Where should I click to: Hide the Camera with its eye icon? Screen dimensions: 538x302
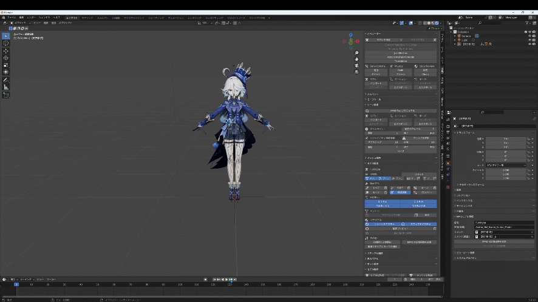[529, 36]
